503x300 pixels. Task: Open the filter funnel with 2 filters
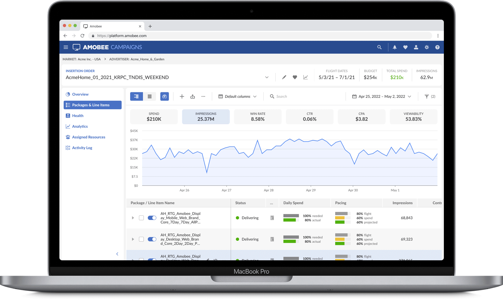coord(430,96)
